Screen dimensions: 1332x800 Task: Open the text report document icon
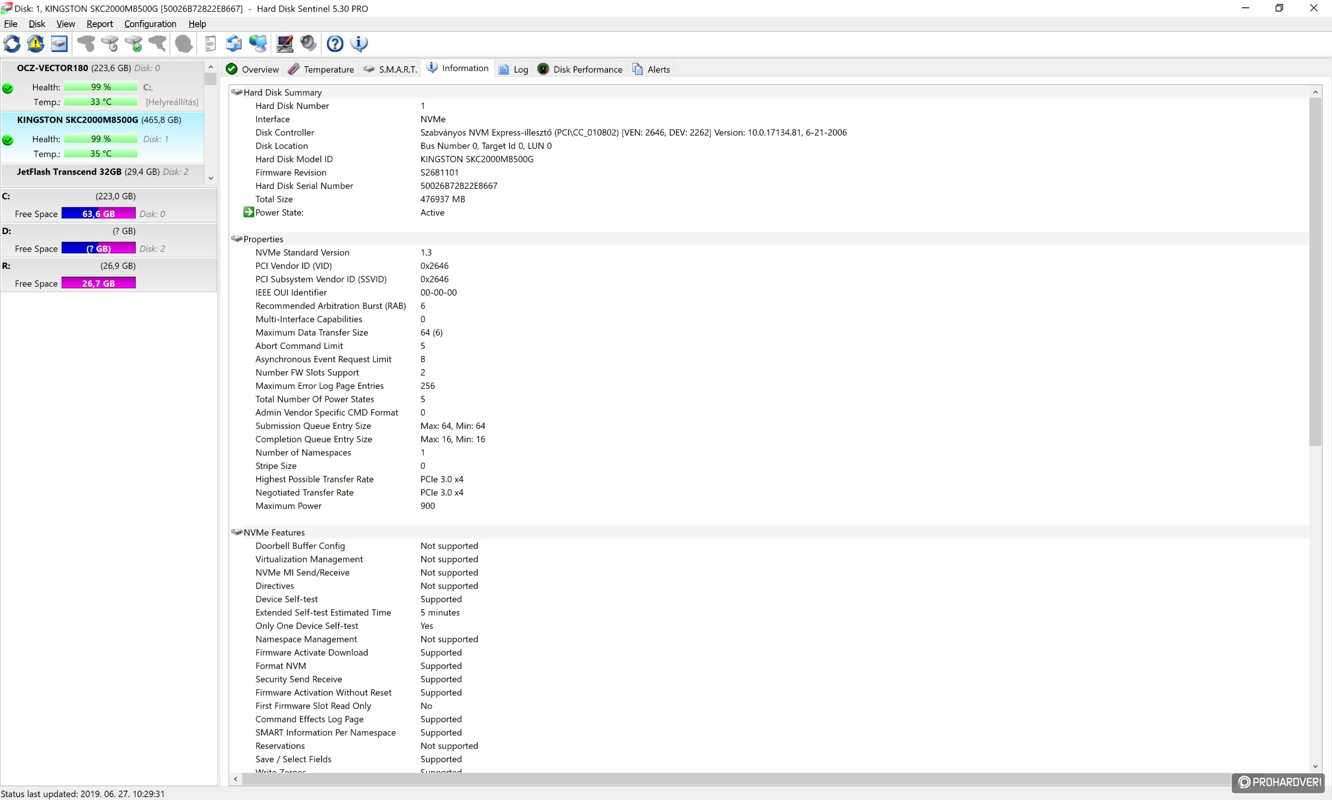click(x=210, y=43)
